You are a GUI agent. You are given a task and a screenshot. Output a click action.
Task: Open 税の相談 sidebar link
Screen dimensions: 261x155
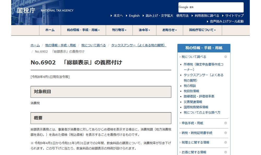[190, 86]
